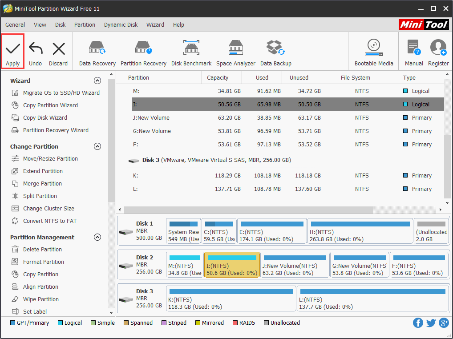Collapse the Partition Management section
The height and width of the screenshot is (339, 453).
pyautogui.click(x=97, y=237)
